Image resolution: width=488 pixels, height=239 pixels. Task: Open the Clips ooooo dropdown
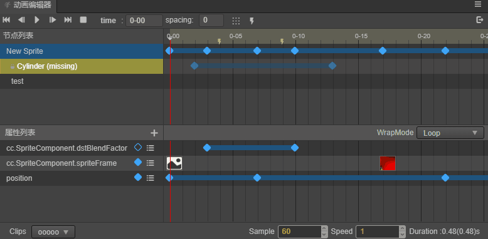pyautogui.click(x=53, y=232)
